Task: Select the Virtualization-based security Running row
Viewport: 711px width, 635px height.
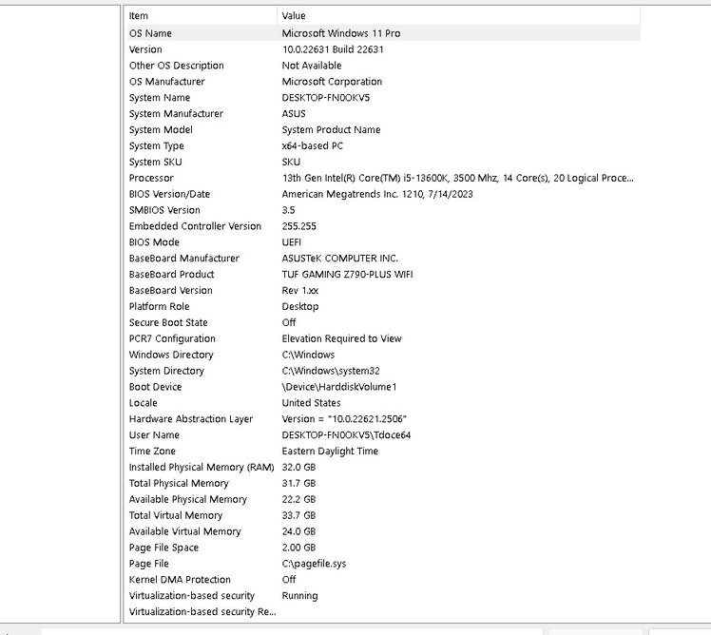Action: point(384,595)
